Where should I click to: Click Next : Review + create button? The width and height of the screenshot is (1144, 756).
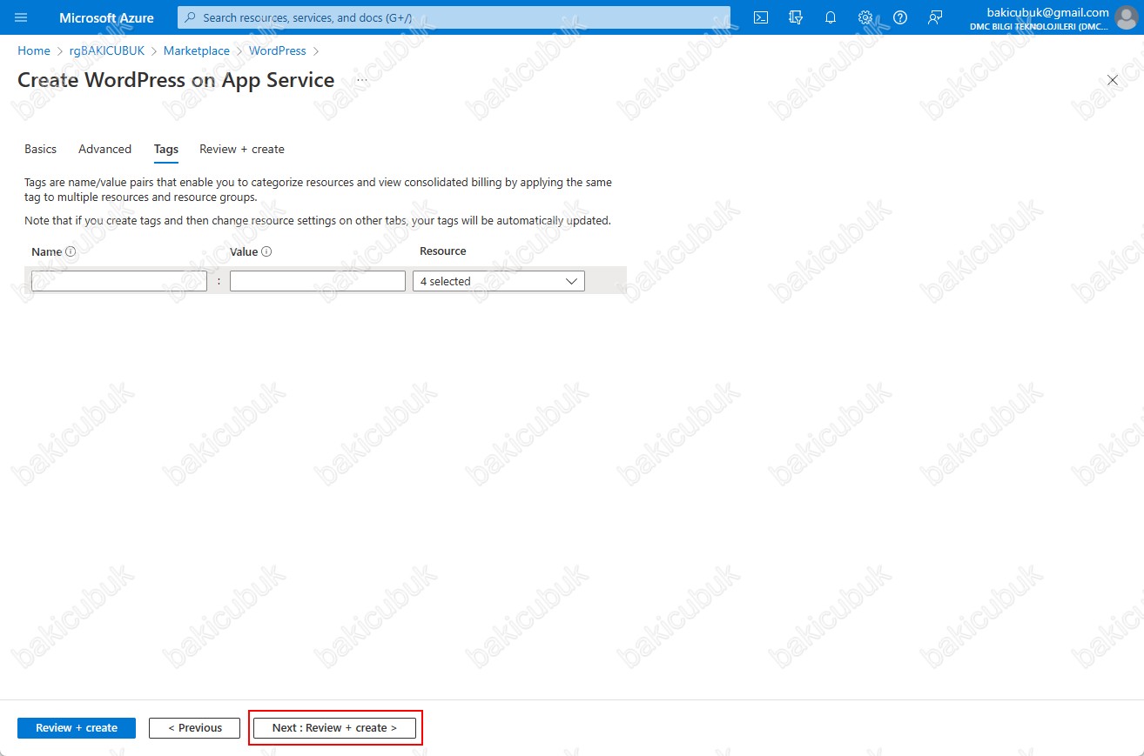coord(334,727)
